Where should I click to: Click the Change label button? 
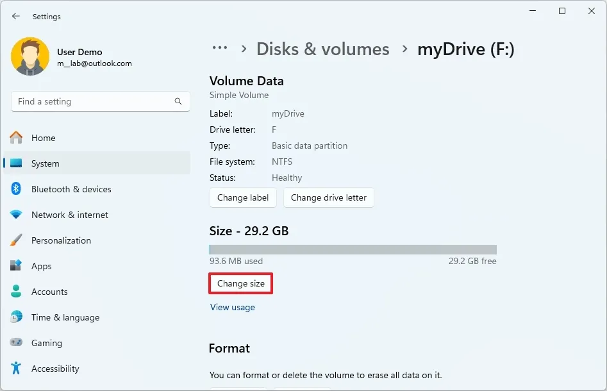[243, 197]
